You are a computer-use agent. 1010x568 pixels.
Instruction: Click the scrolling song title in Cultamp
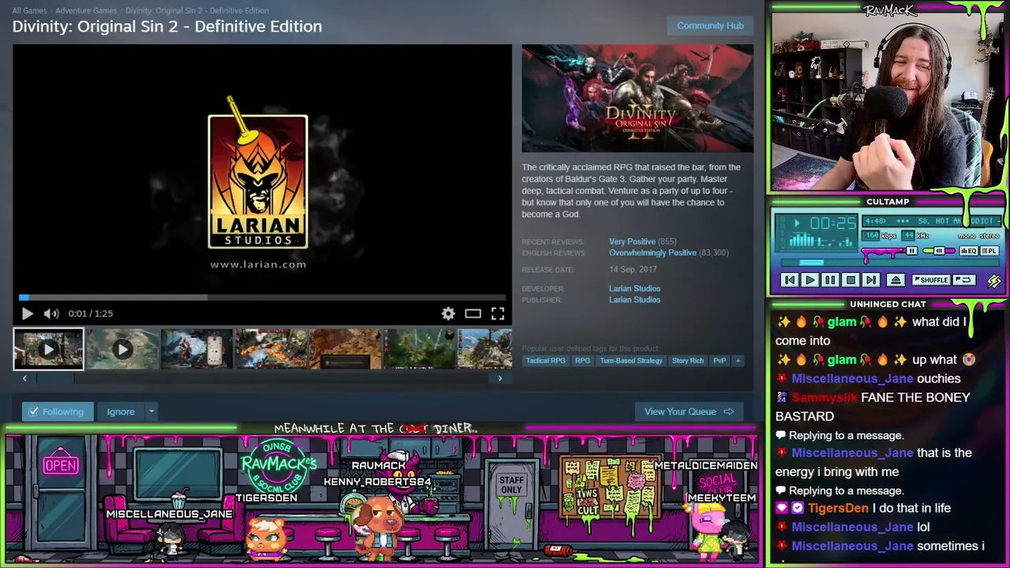pyautogui.click(x=931, y=222)
